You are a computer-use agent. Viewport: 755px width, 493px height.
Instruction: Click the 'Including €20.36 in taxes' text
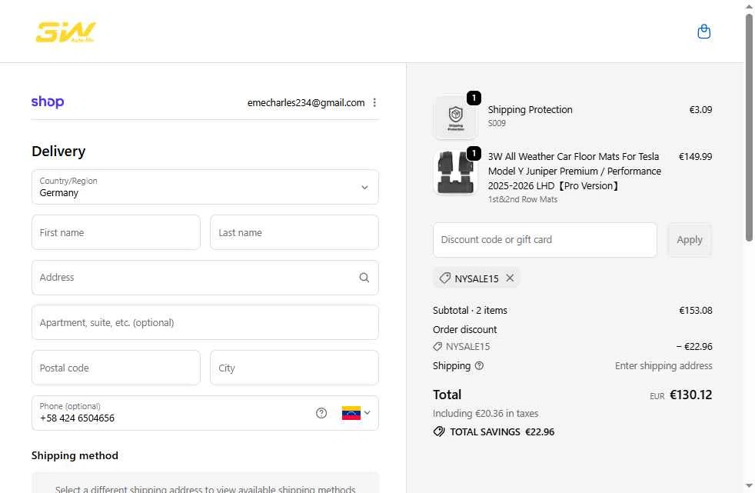coord(485,414)
